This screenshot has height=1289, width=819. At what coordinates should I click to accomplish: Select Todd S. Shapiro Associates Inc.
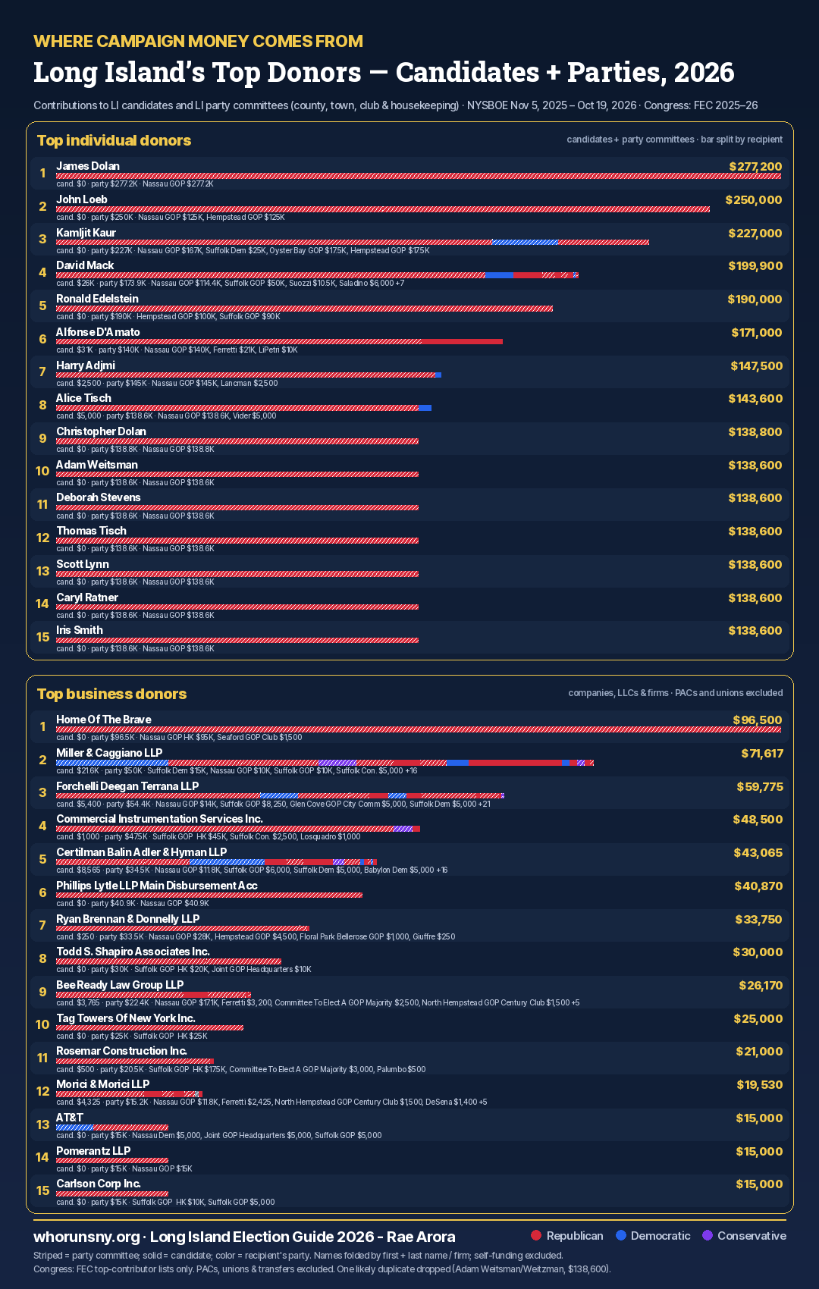(x=133, y=952)
